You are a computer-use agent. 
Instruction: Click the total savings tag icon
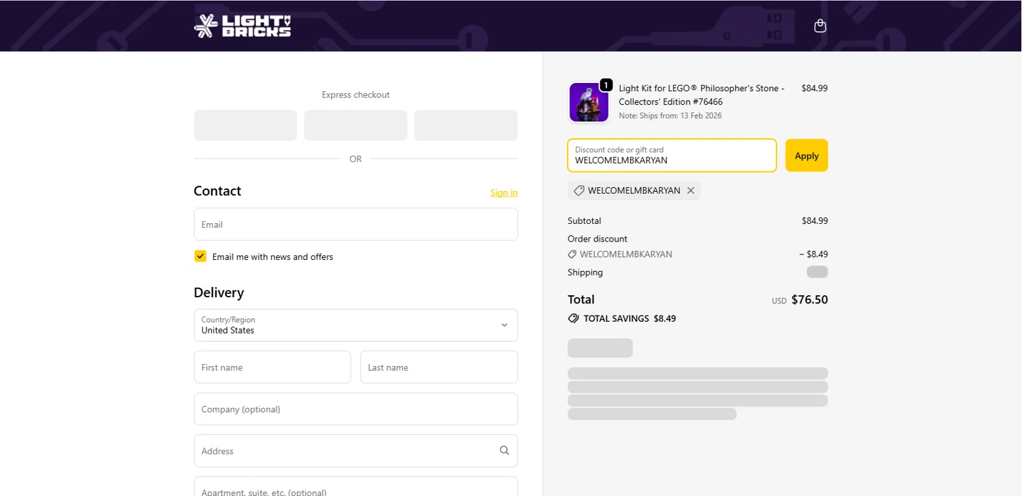pos(574,318)
